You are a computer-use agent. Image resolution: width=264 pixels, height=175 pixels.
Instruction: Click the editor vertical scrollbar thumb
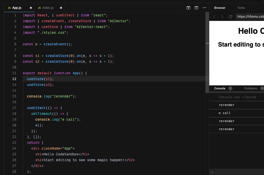coord(207,52)
